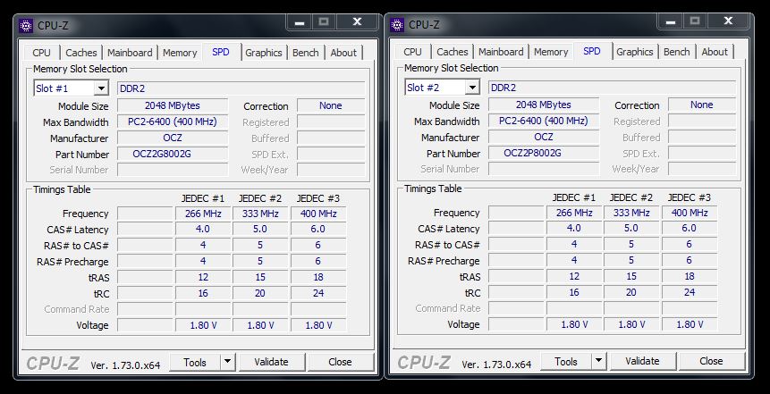Click Validate in the right CPU-Z window

click(x=642, y=361)
